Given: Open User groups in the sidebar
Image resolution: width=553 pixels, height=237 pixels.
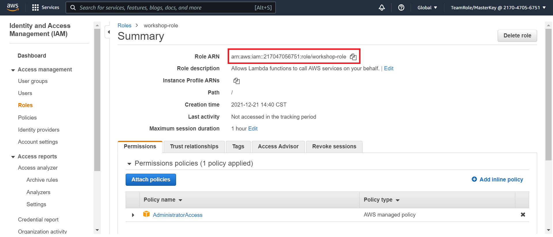Looking at the screenshot, I should coord(33,81).
